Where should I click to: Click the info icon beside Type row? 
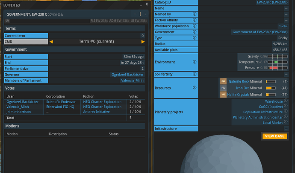tap(195, 38)
